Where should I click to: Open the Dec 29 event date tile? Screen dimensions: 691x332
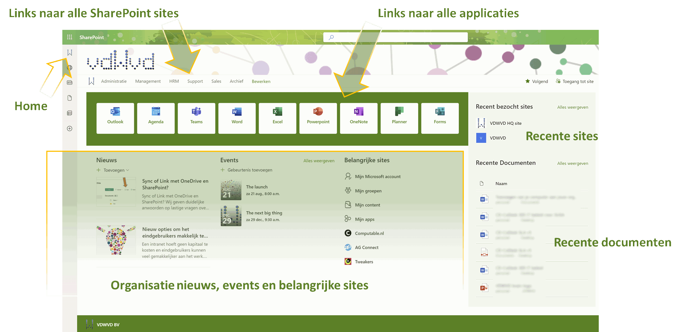(x=231, y=216)
